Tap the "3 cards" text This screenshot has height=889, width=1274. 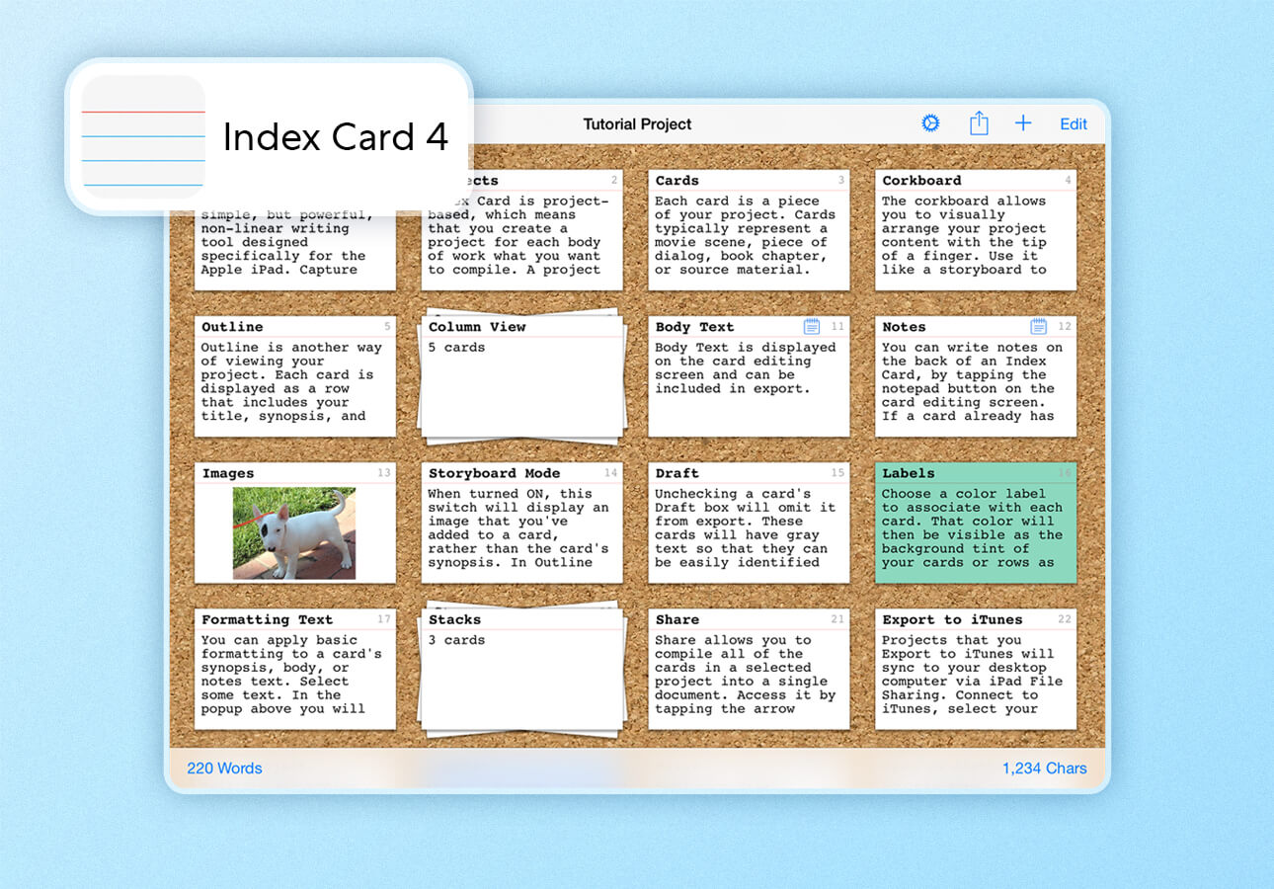[x=456, y=640]
